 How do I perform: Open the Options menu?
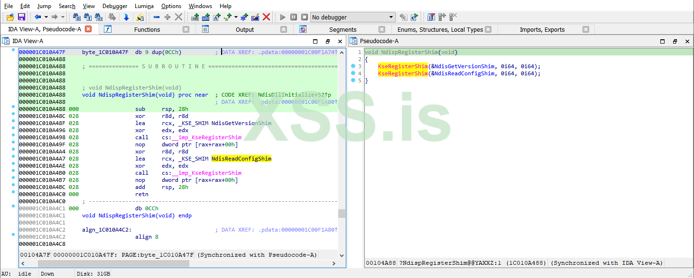pyautogui.click(x=171, y=6)
